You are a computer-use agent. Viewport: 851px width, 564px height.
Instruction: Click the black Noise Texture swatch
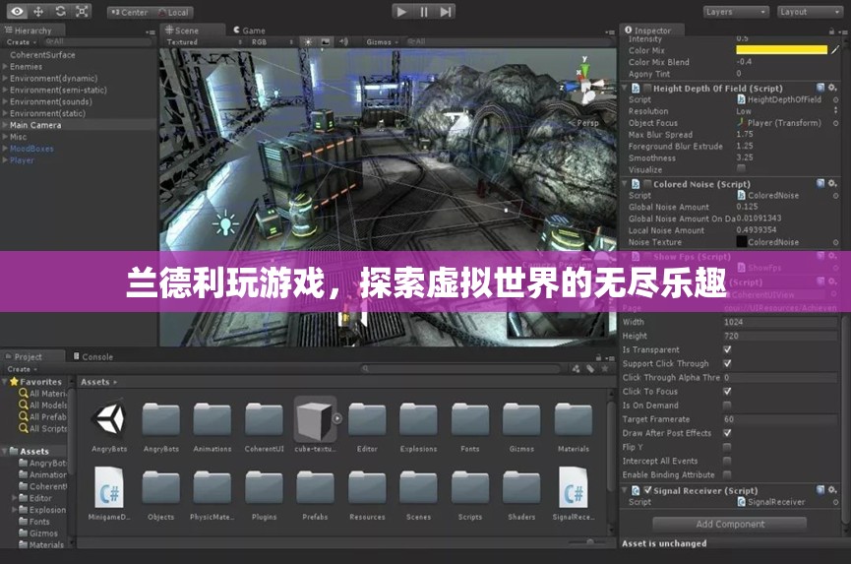[x=742, y=242]
